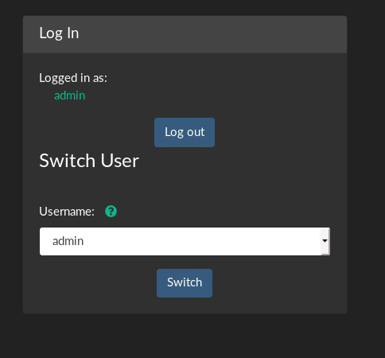Open the Username dropdown showing admin
This screenshot has height=358, width=385.
tap(185, 241)
